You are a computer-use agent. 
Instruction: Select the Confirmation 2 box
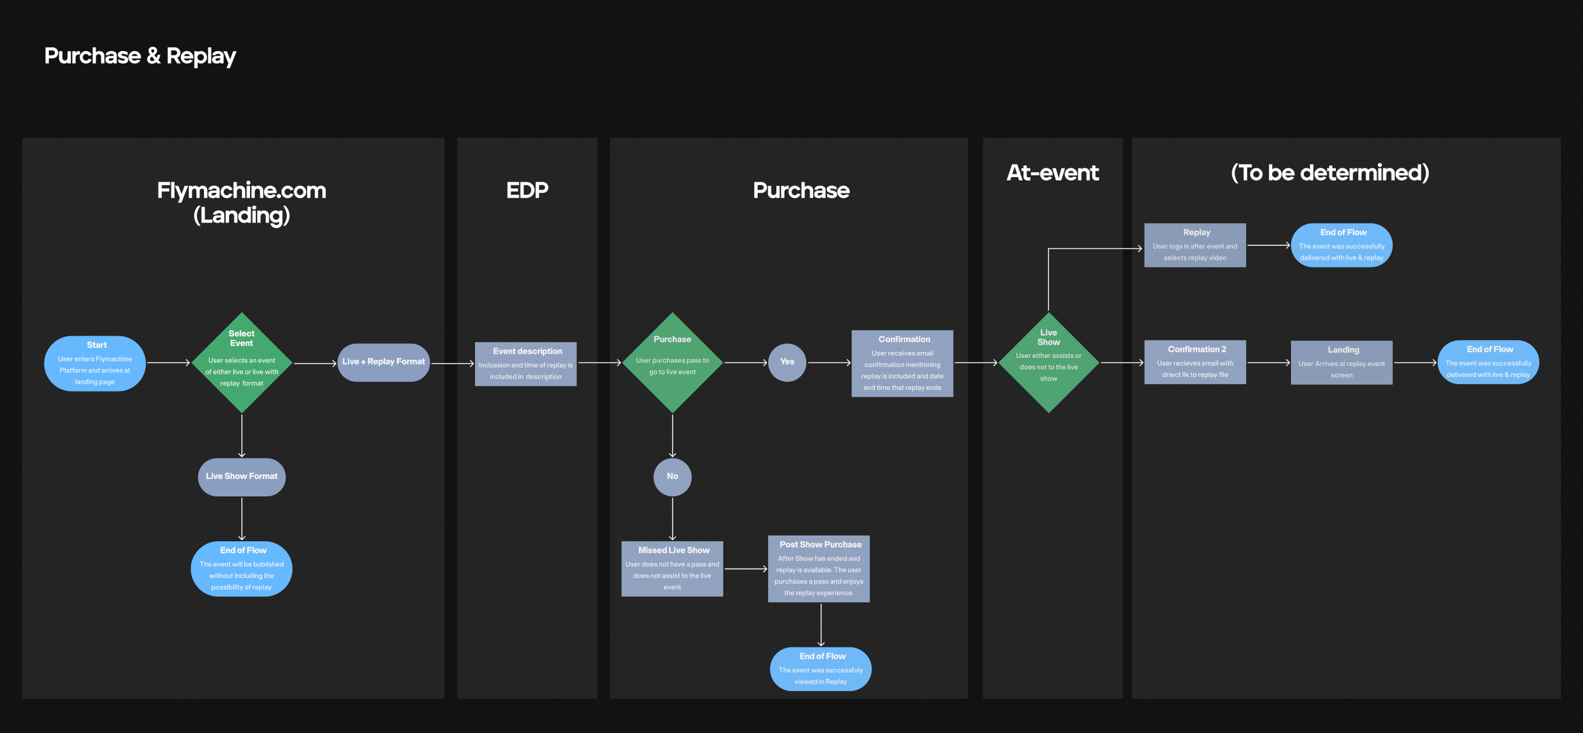pos(1194,362)
